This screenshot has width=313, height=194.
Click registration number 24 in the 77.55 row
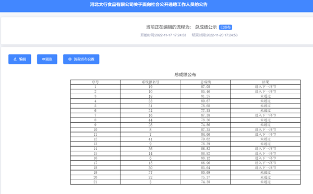[150, 111]
